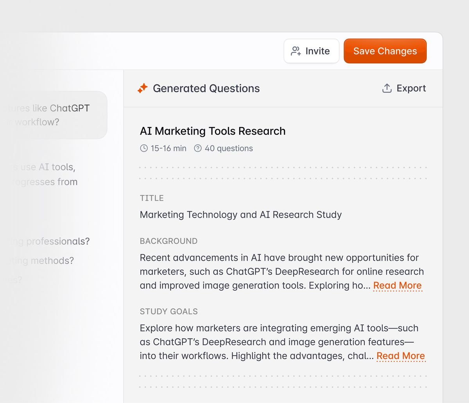Open Read More link under Background
The width and height of the screenshot is (469, 403).
click(x=397, y=285)
